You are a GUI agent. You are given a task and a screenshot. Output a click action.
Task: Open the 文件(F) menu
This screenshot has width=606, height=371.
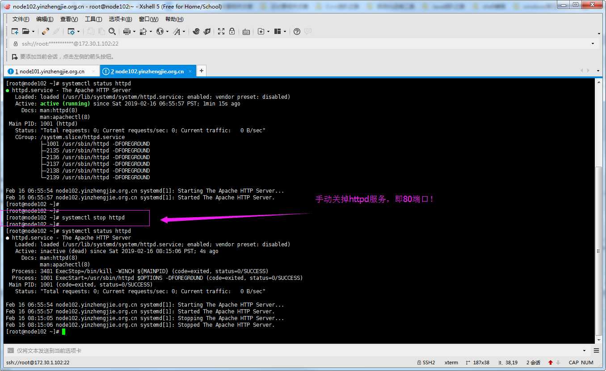point(21,19)
